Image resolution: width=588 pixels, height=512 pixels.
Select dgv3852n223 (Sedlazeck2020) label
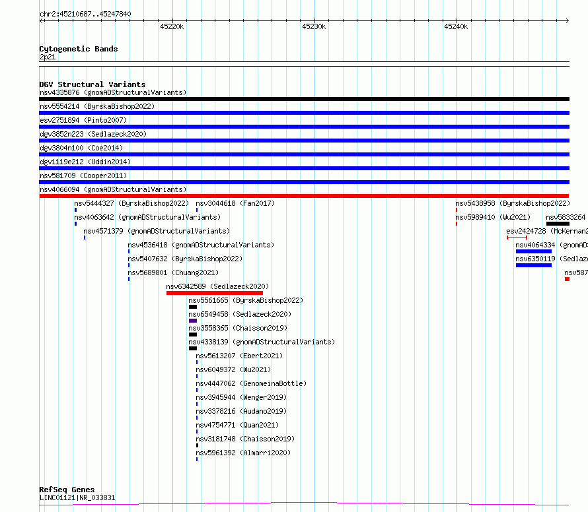pos(93,134)
